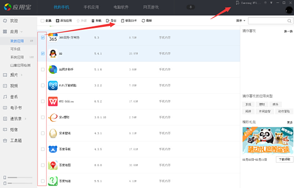Click the 电子书 book sidebar icon
This screenshot has width=294, height=188.
click(5, 108)
